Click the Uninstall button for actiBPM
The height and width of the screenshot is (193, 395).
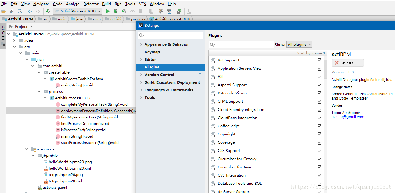coord(348,63)
